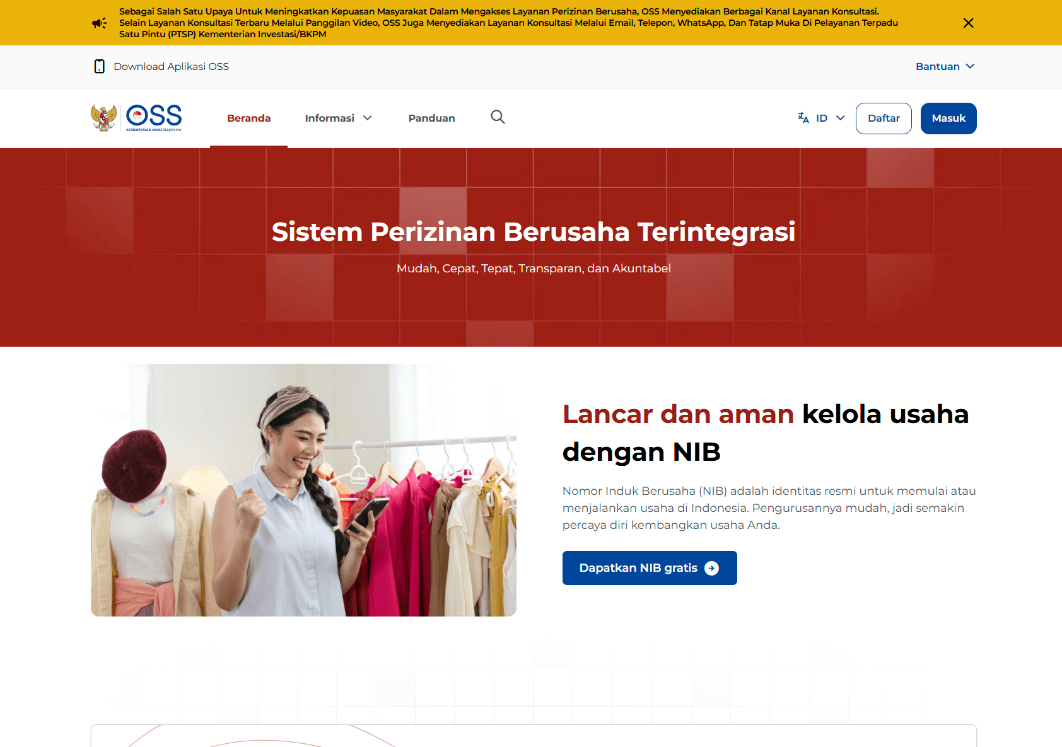Viewport: 1062px width, 747px height.
Task: Click the megaphone announcement icon
Action: coord(99,23)
